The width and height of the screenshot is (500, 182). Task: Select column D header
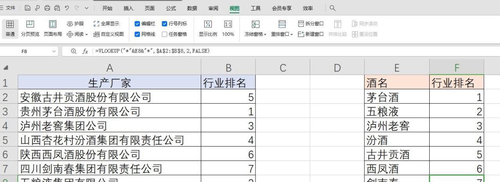point(337,68)
